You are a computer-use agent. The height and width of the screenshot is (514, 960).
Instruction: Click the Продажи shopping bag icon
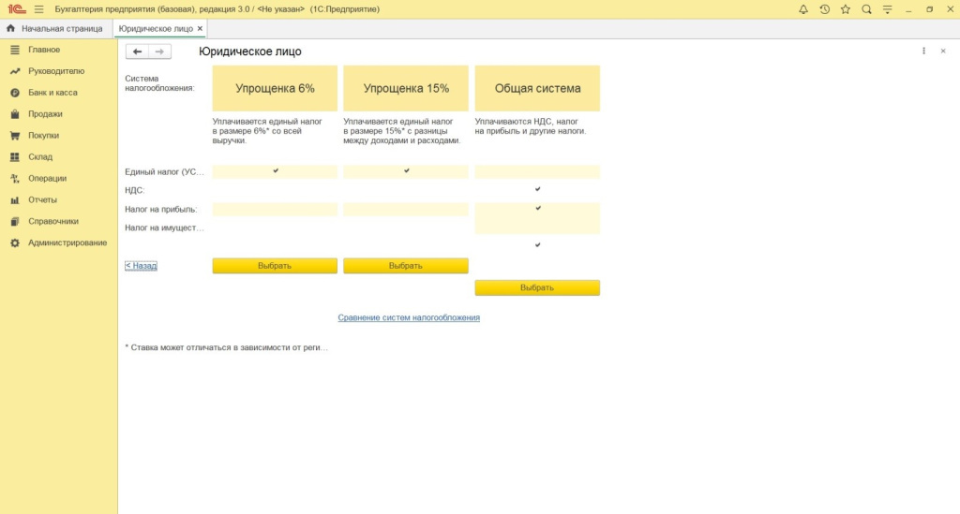tap(15, 114)
